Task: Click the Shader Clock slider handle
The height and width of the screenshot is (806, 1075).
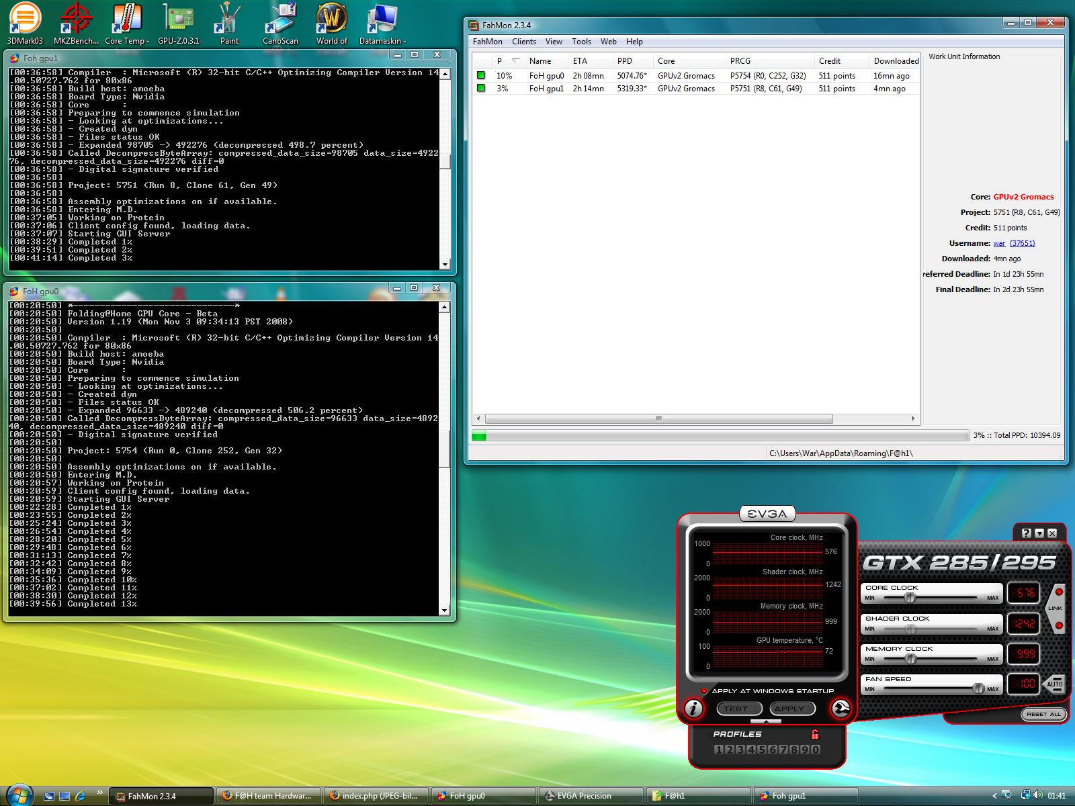Action: tap(910, 629)
